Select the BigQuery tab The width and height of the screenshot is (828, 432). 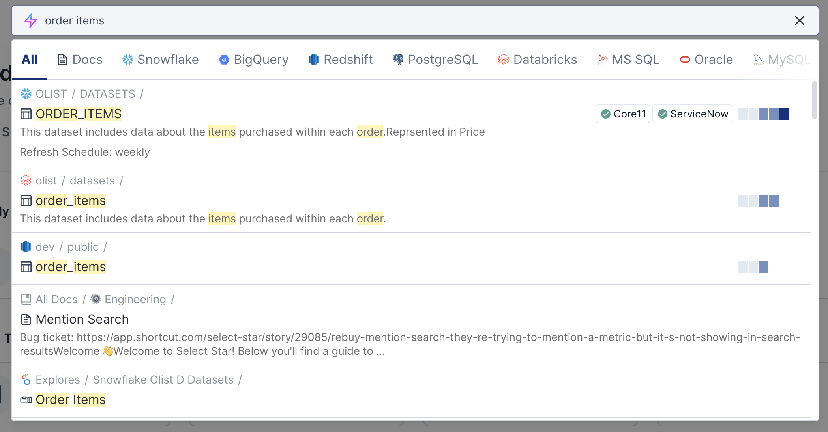(253, 60)
